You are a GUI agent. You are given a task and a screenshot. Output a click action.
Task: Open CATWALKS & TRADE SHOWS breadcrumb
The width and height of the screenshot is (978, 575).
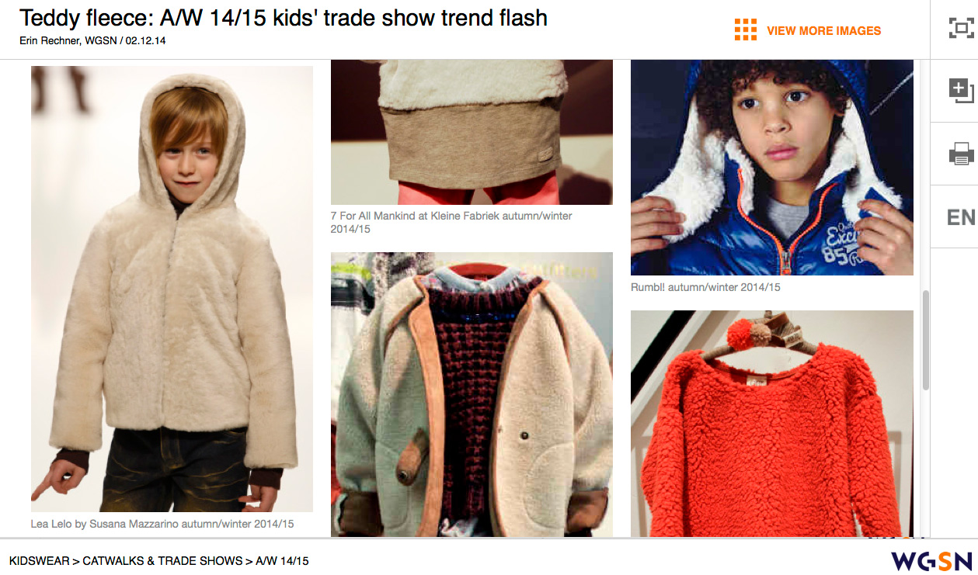[162, 560]
